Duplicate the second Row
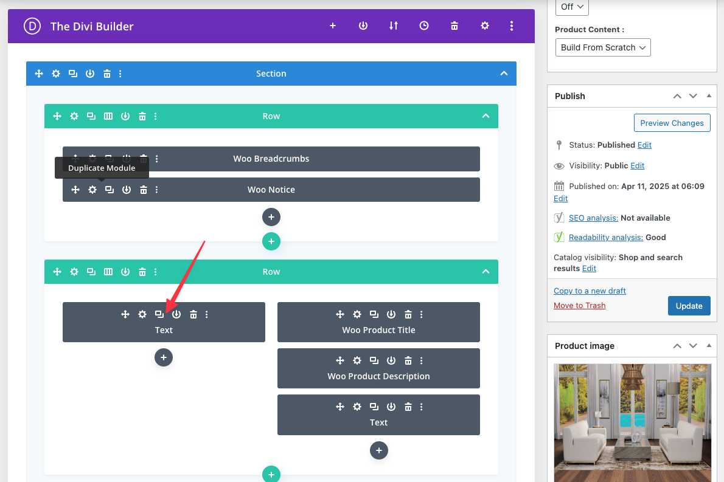Screen dimensions: 724x482 tap(91, 272)
